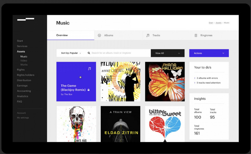This screenshot has height=154, width=251.
Task: Open the Tracks tab
Action: pos(167,35)
